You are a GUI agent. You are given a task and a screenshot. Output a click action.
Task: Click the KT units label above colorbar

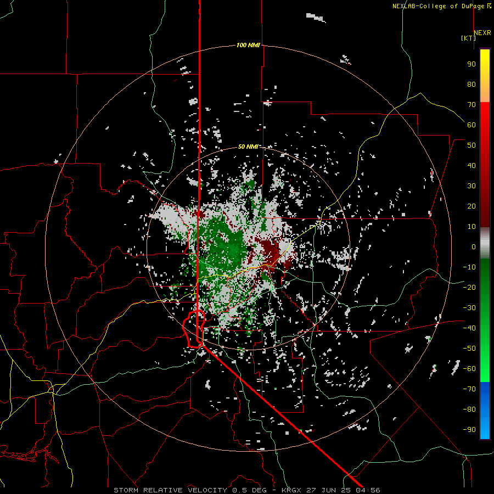[x=469, y=38]
